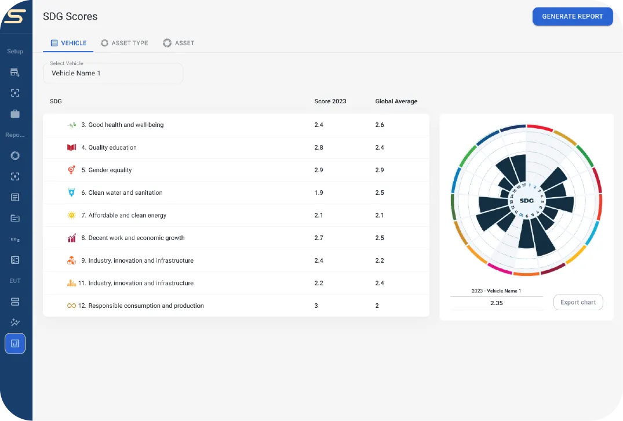Click the Setup section label in sidebar

pos(15,51)
